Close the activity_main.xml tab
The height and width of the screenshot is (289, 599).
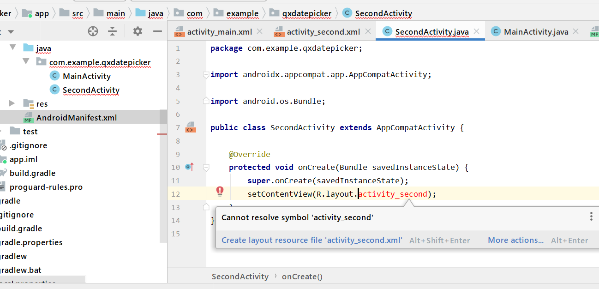coord(259,31)
